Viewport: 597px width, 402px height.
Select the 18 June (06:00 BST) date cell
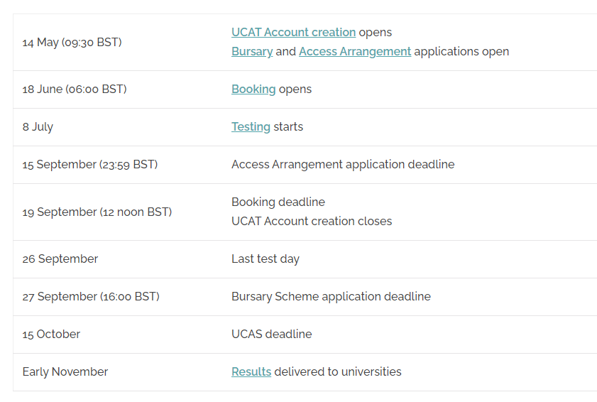point(75,89)
